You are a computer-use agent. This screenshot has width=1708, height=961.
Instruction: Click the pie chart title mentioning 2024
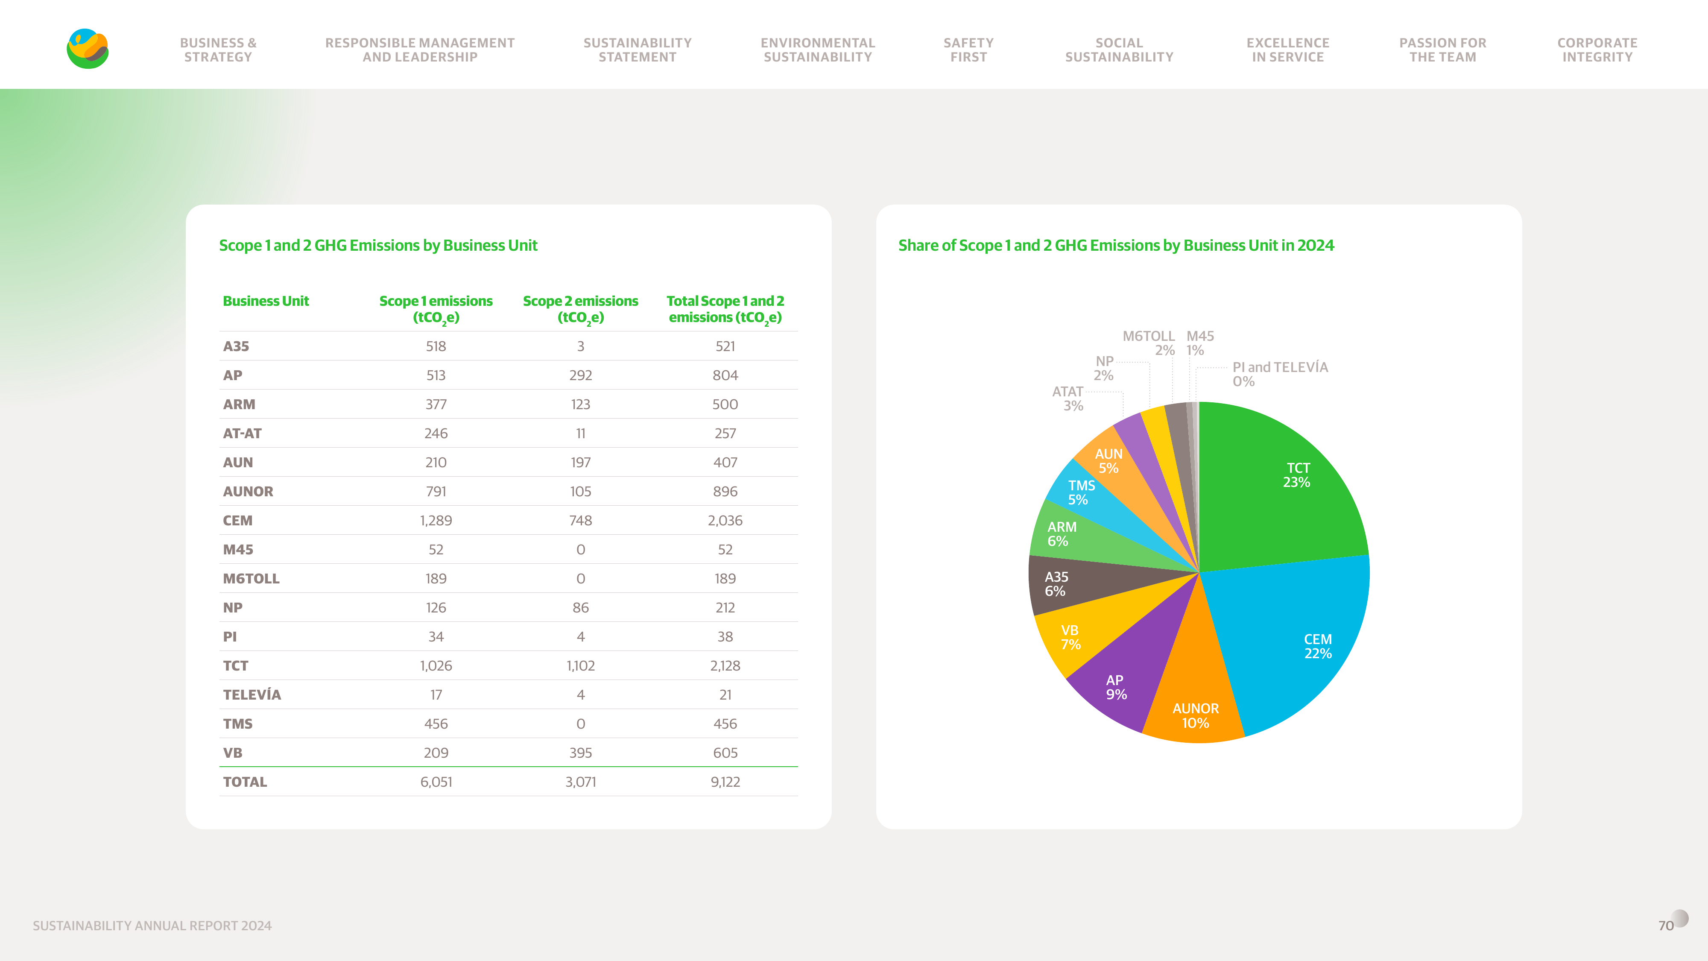tap(1116, 246)
